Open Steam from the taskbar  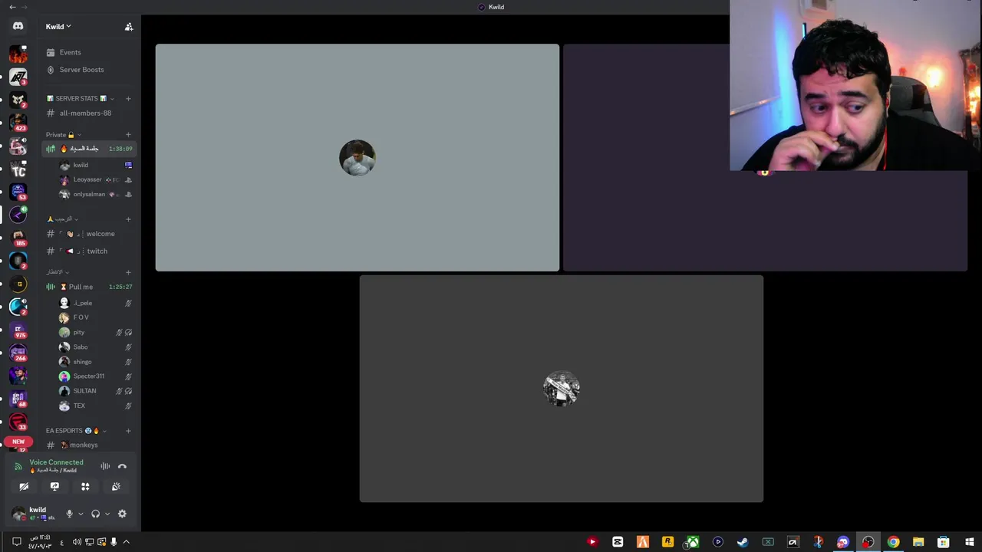pyautogui.click(x=743, y=542)
